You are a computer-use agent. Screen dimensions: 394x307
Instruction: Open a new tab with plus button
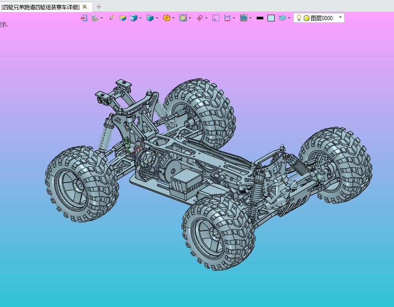pyautogui.click(x=99, y=7)
